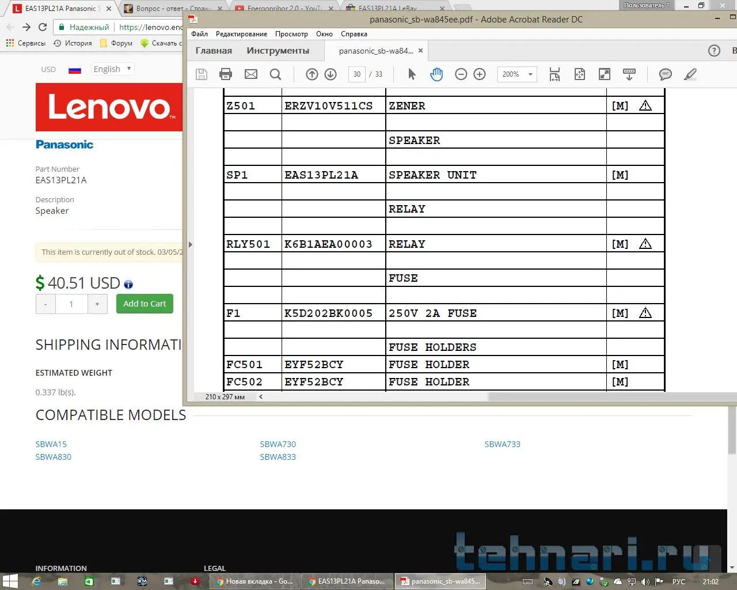Screen dimensions: 737x590
Task: Click the page number field showing 30
Action: (x=357, y=74)
